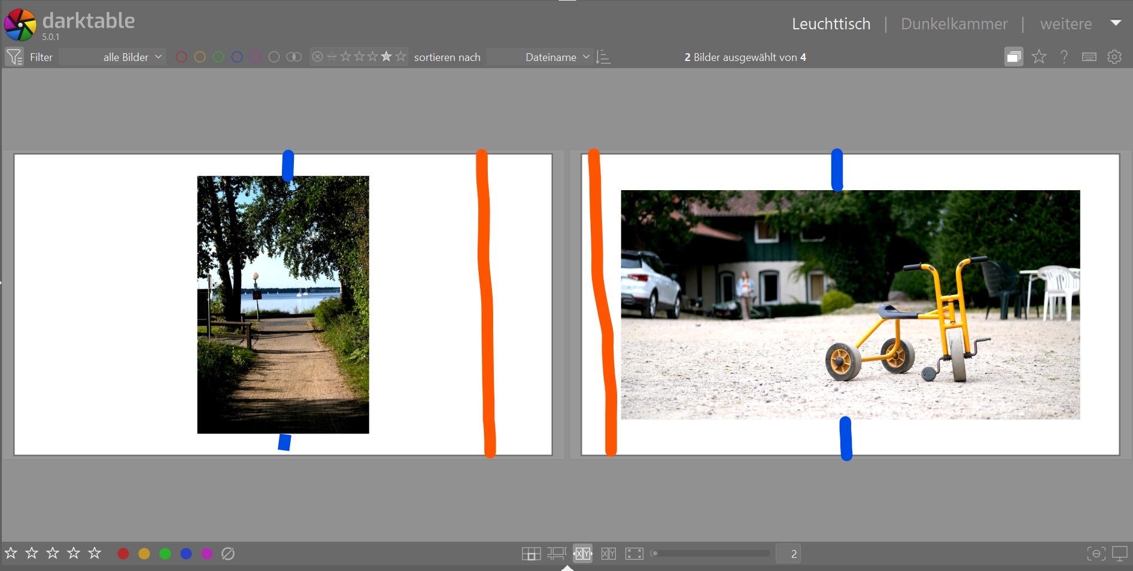Select the yellow tricycle image thumbnail
The width and height of the screenshot is (1133, 571).
(850, 304)
